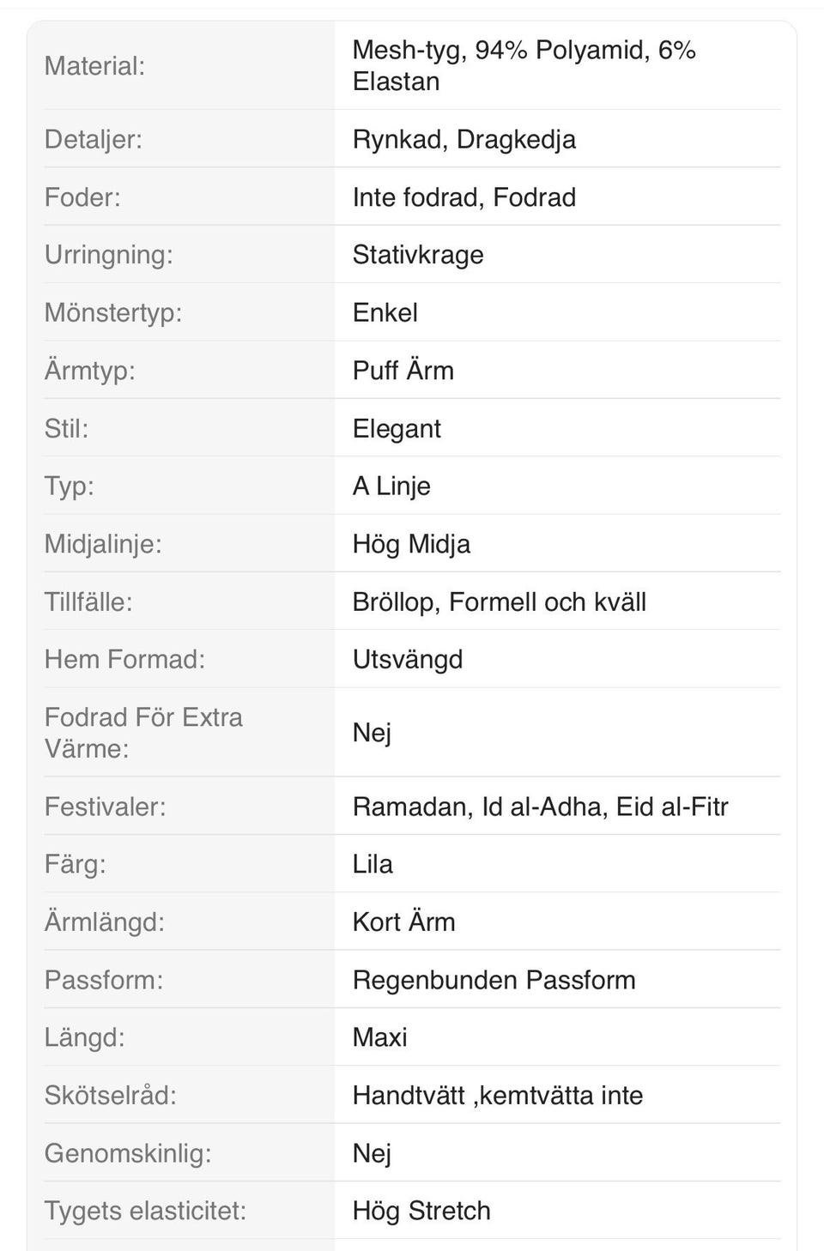Tap the Midjalinje label
824x1251 pixels.
[x=103, y=544]
